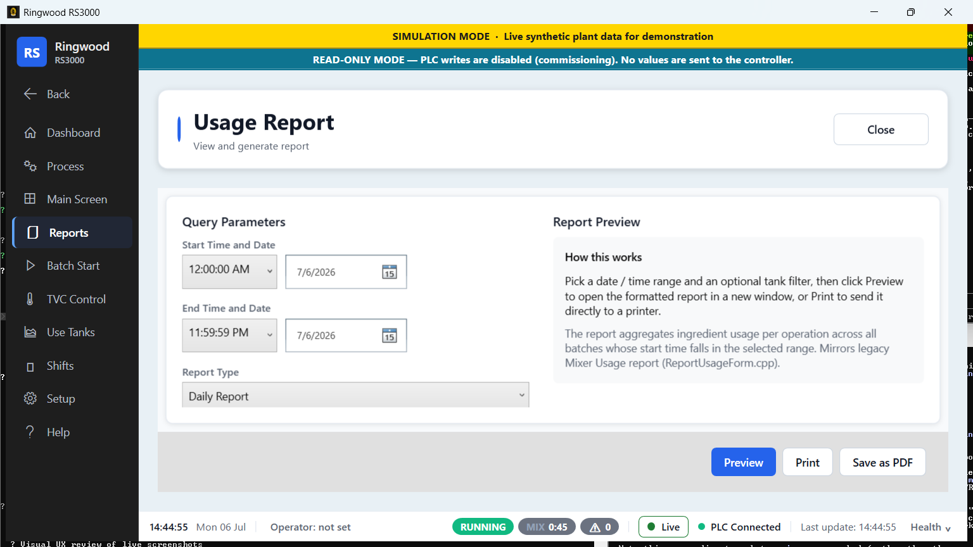Click the end date input field

[x=346, y=335]
